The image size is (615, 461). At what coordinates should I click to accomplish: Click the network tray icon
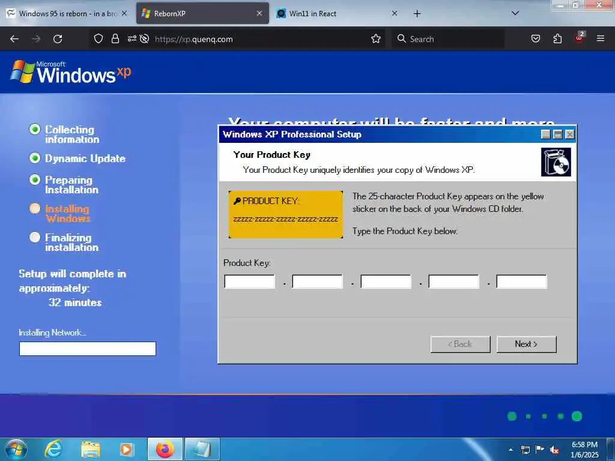[525, 450]
